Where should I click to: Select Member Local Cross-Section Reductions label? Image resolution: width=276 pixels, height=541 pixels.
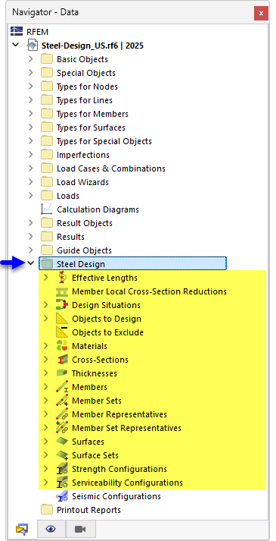point(149,291)
